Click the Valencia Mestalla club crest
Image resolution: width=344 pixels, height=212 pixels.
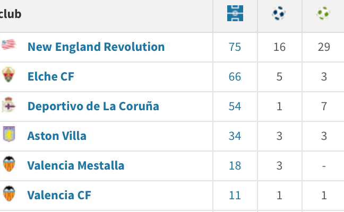click(x=8, y=165)
